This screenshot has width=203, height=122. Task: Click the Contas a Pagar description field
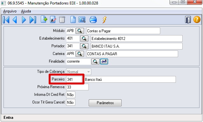123,31
